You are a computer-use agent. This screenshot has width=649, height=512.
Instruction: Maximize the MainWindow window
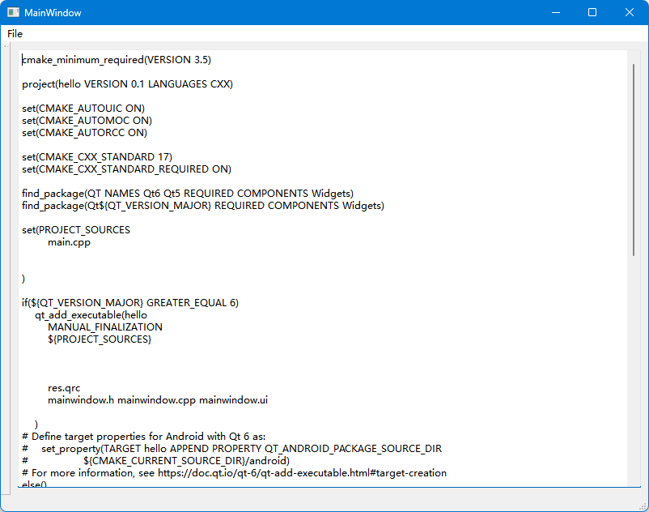(592, 13)
